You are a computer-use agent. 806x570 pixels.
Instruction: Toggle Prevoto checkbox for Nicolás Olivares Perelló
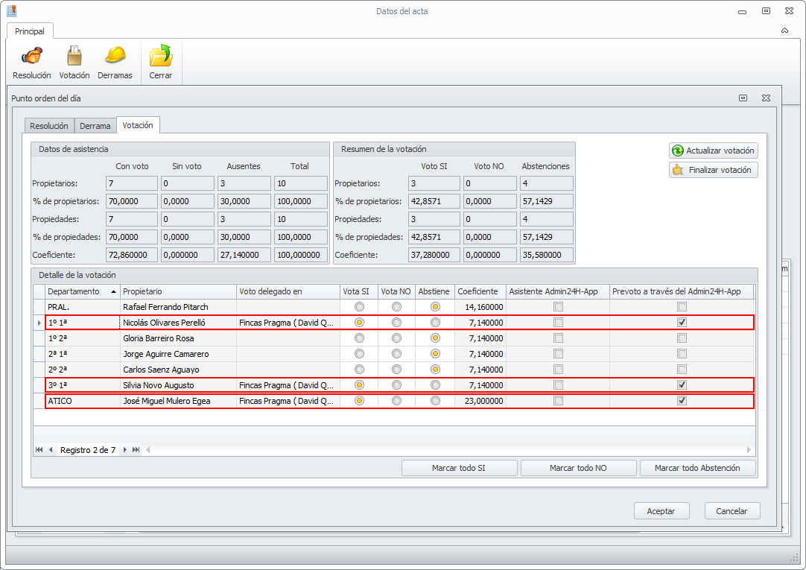tap(682, 323)
